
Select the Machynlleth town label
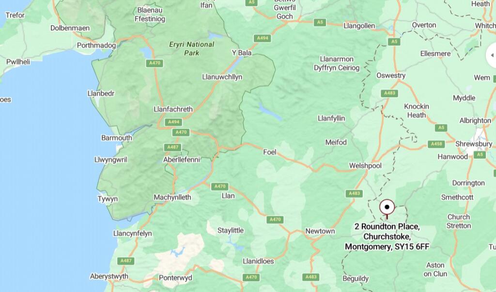coord(172,198)
